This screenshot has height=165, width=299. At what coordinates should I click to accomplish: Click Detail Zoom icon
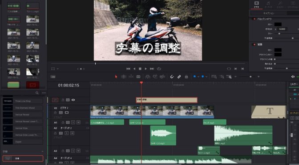222,77
